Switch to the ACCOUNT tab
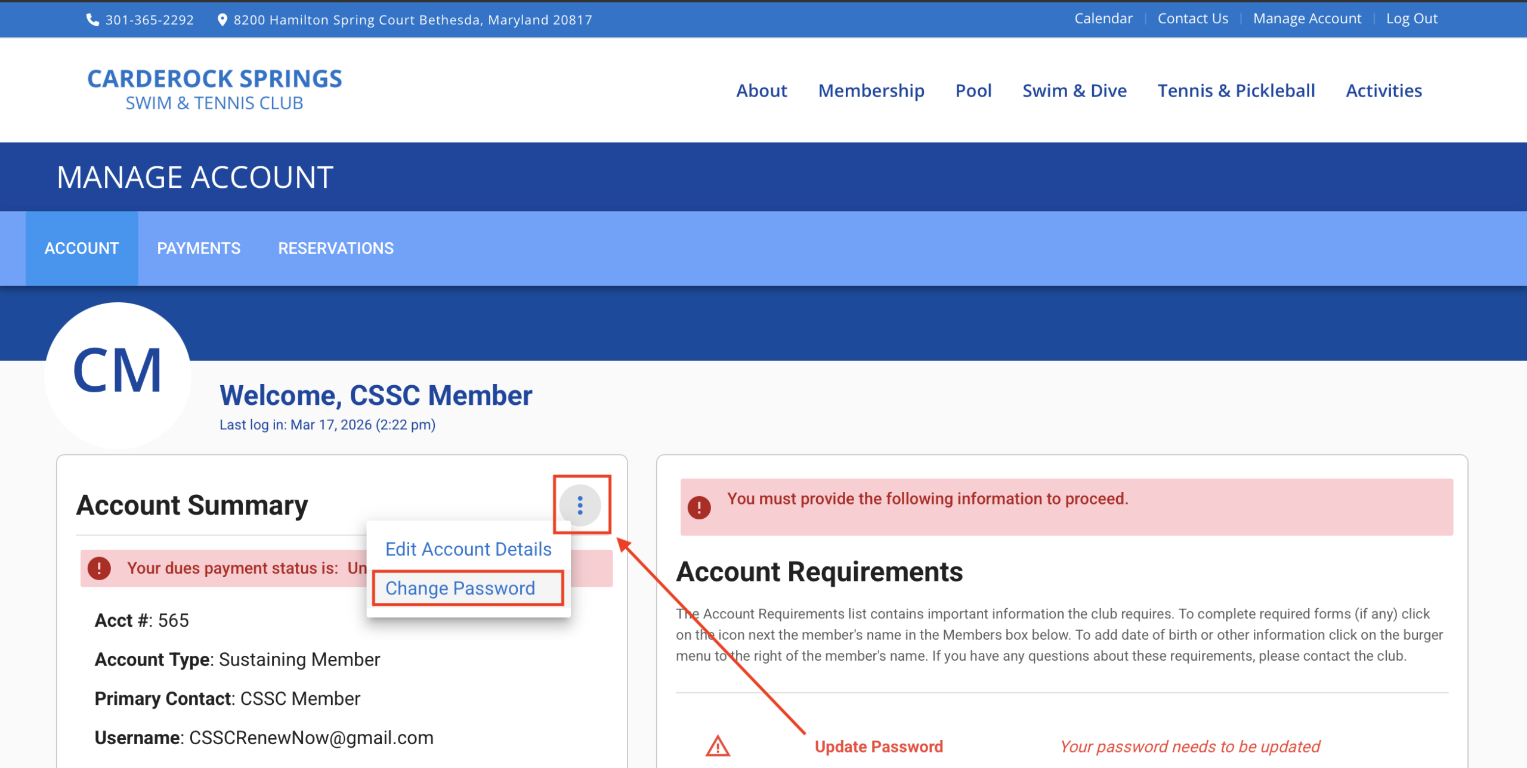This screenshot has width=1527, height=768. [x=82, y=249]
